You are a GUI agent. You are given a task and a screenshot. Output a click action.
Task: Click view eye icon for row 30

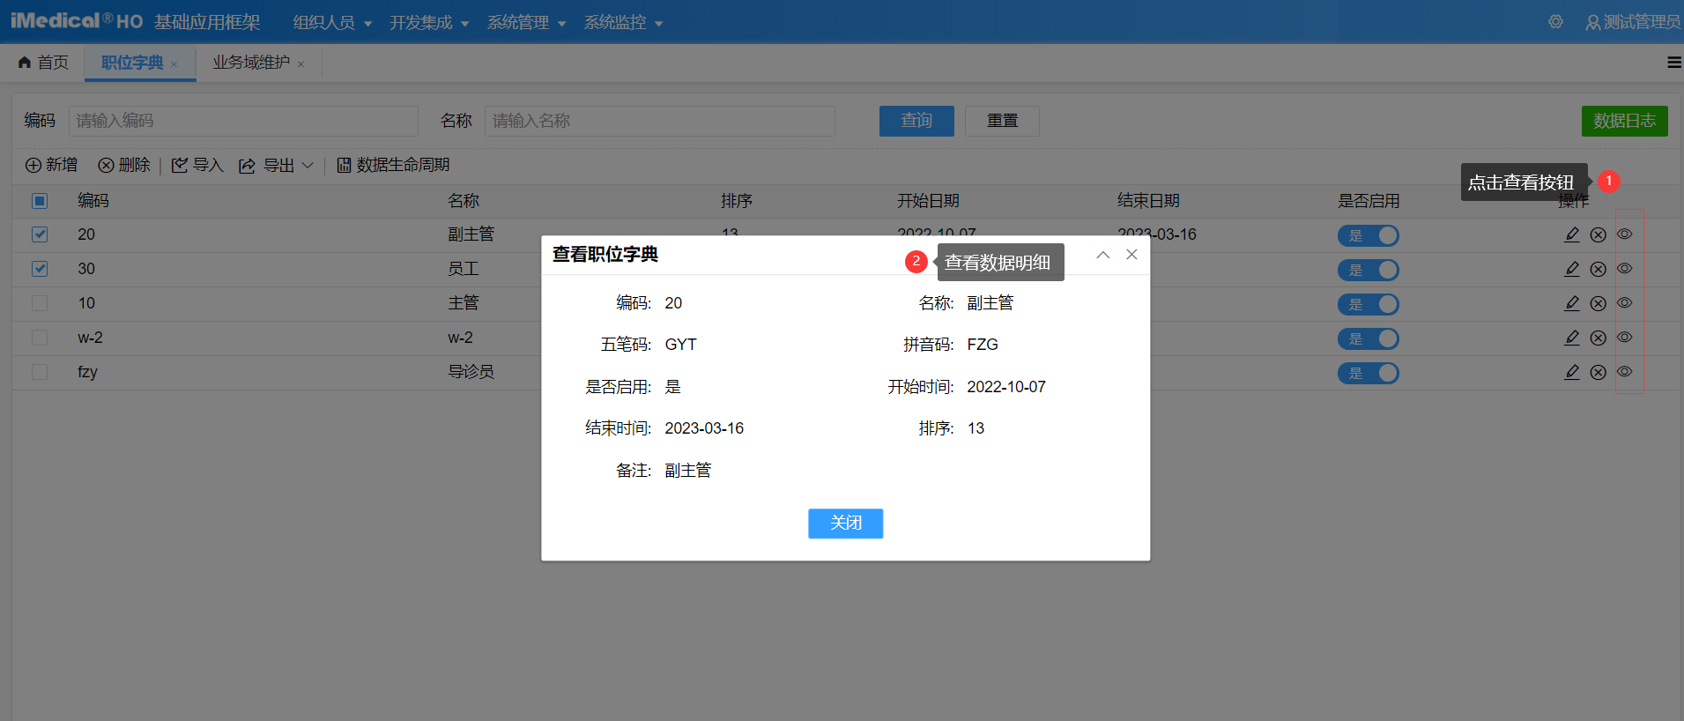pos(1625,269)
